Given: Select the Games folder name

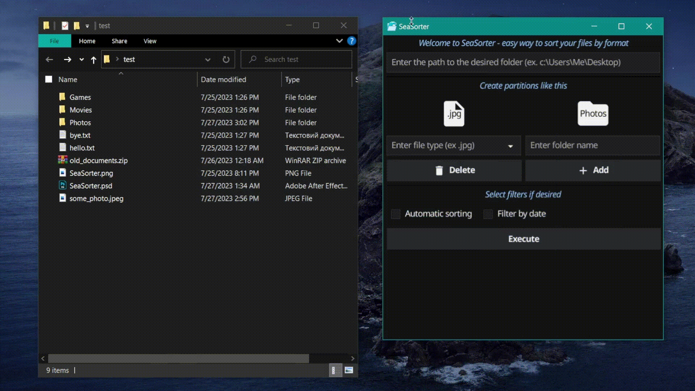Looking at the screenshot, I should coord(80,97).
